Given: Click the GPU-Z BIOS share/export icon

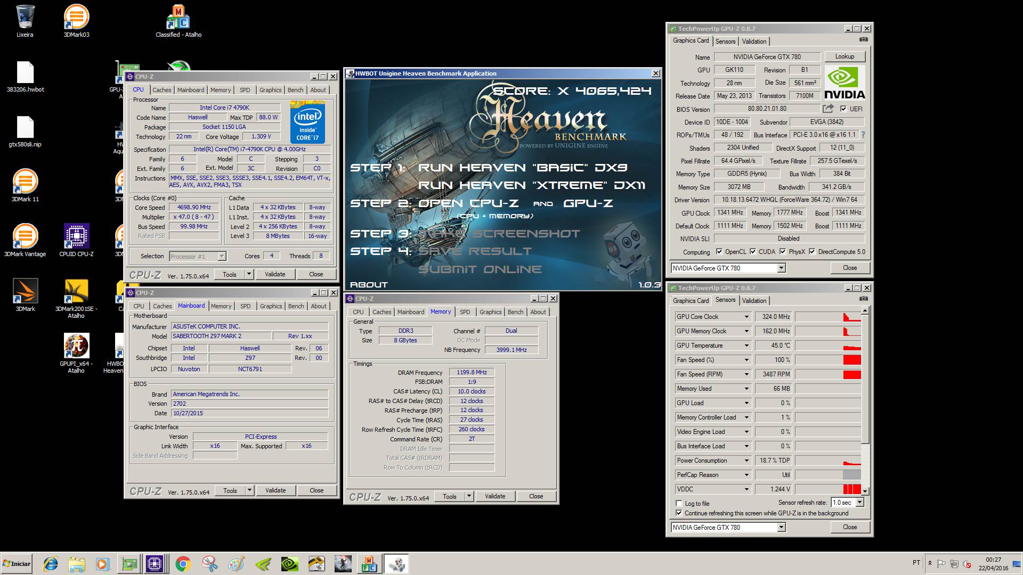Looking at the screenshot, I should (x=827, y=109).
